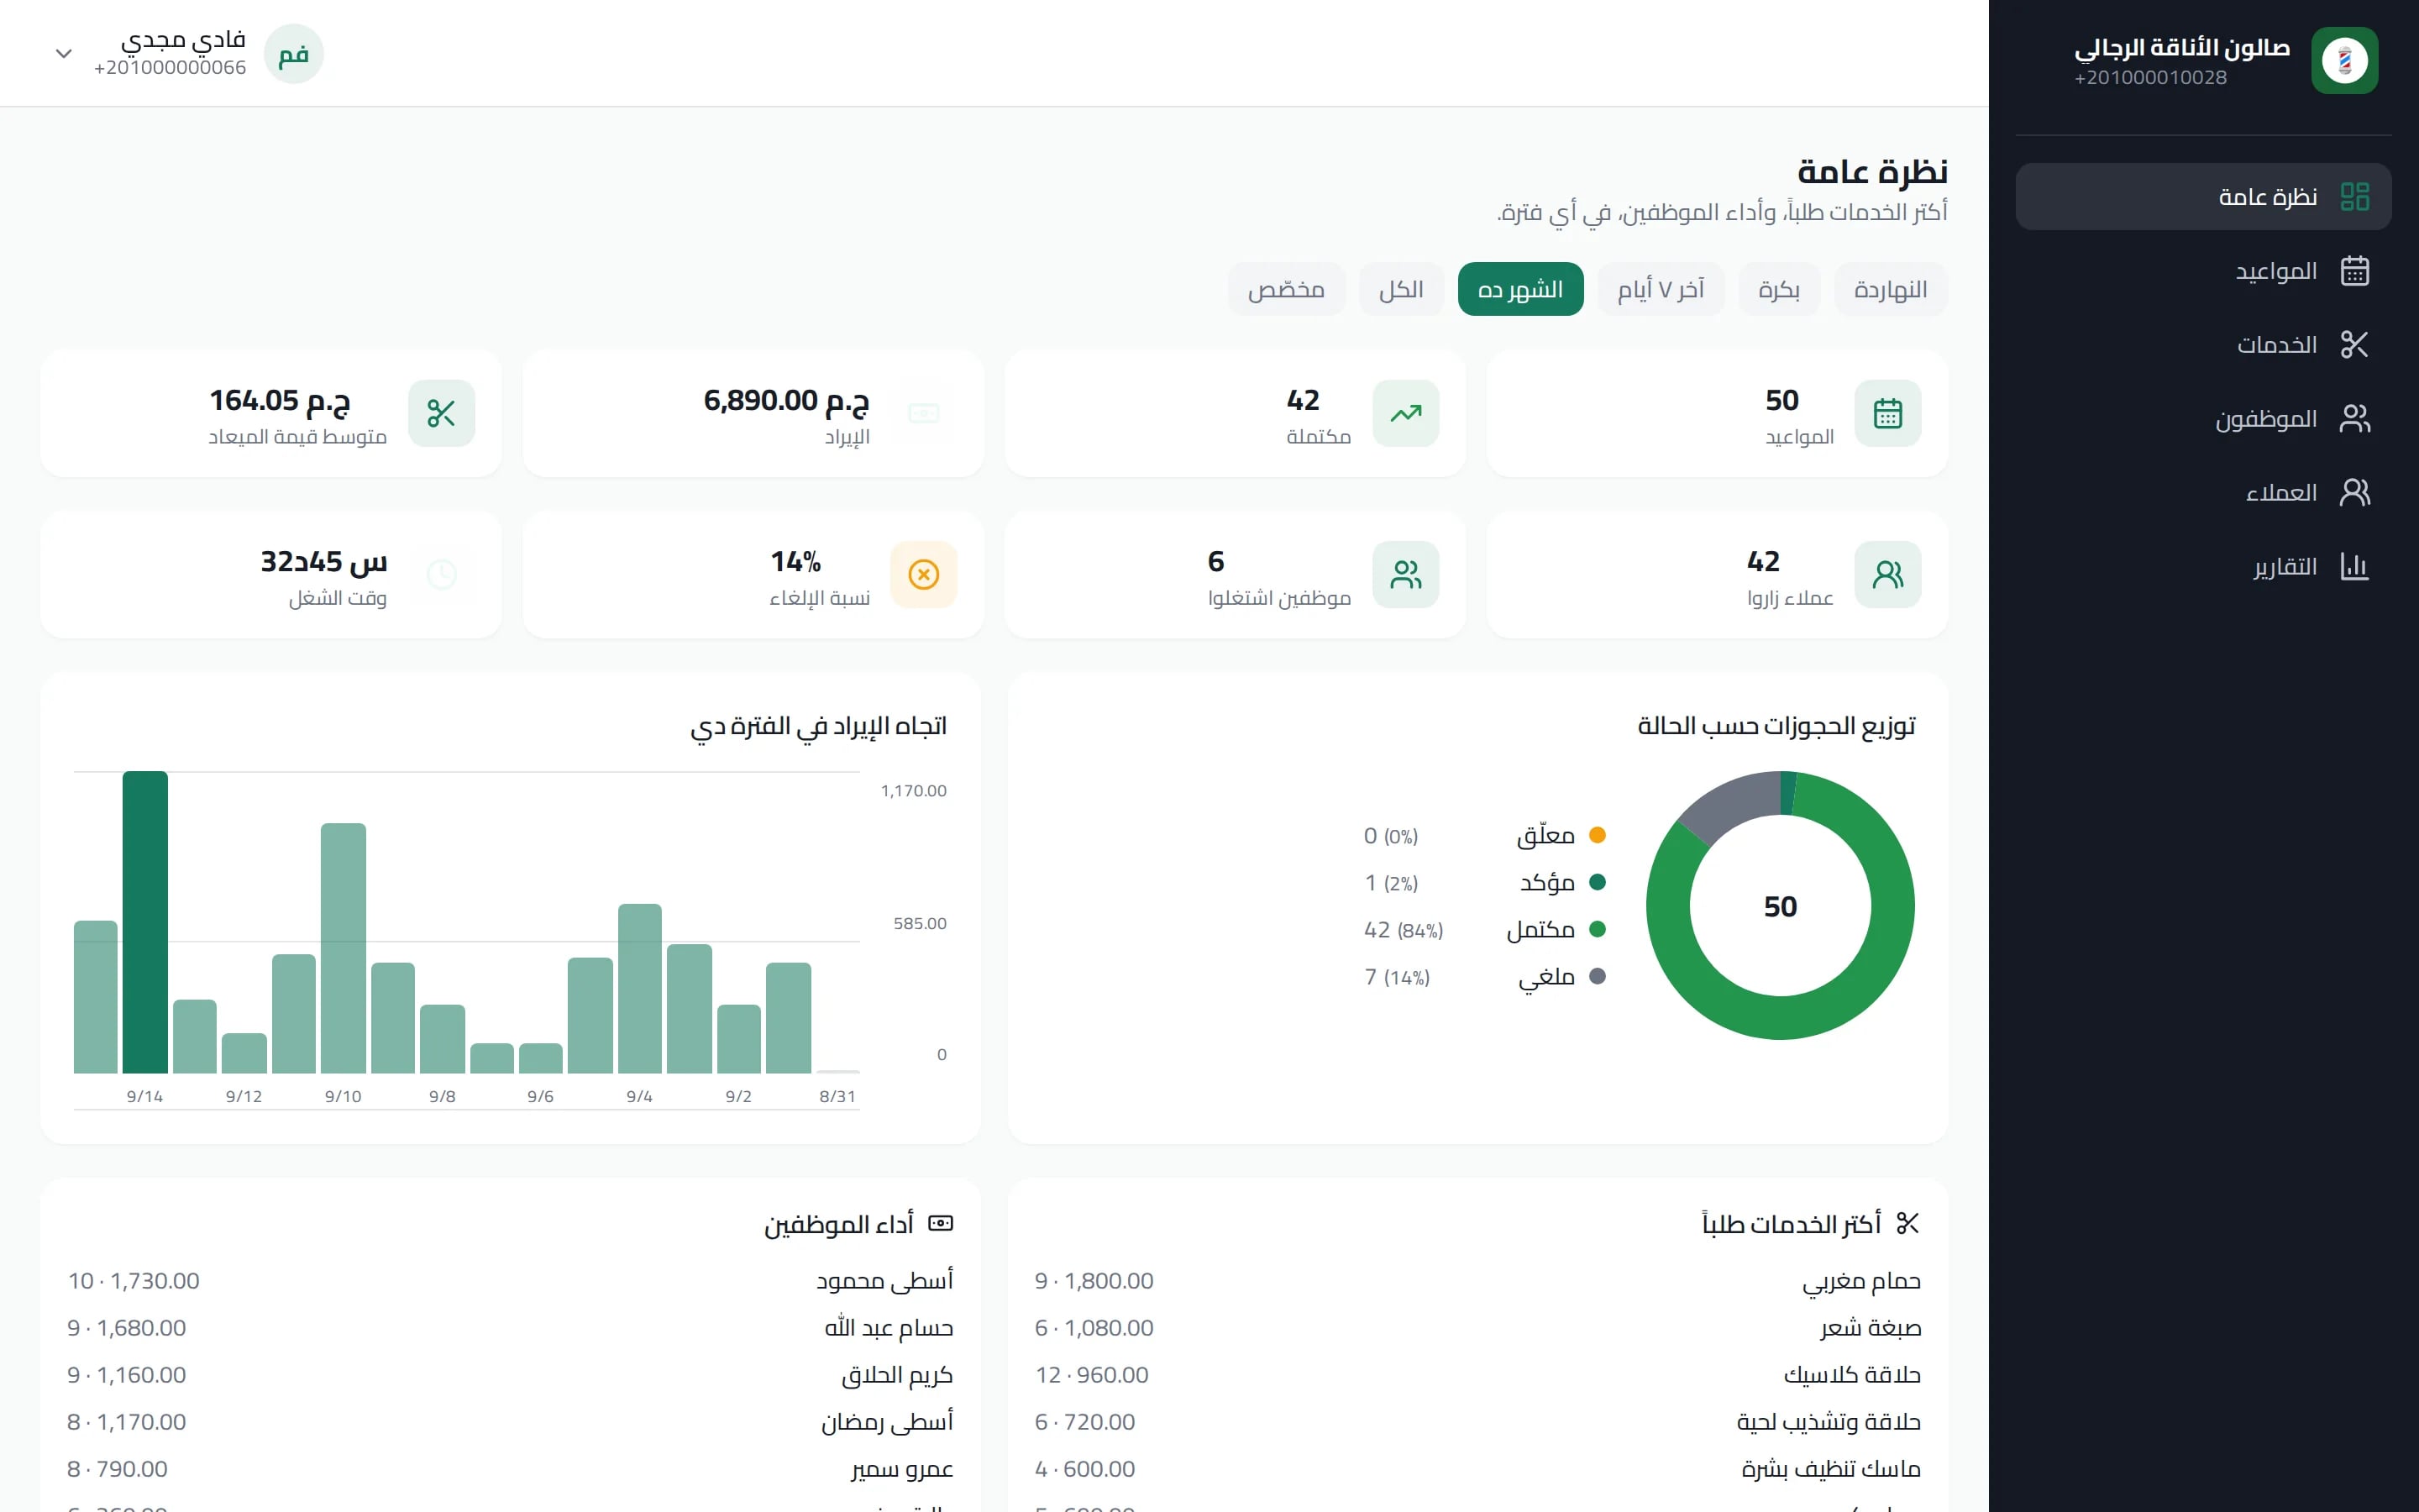Select the الكل all filter
This screenshot has height=1512, width=2419.
coord(1400,289)
